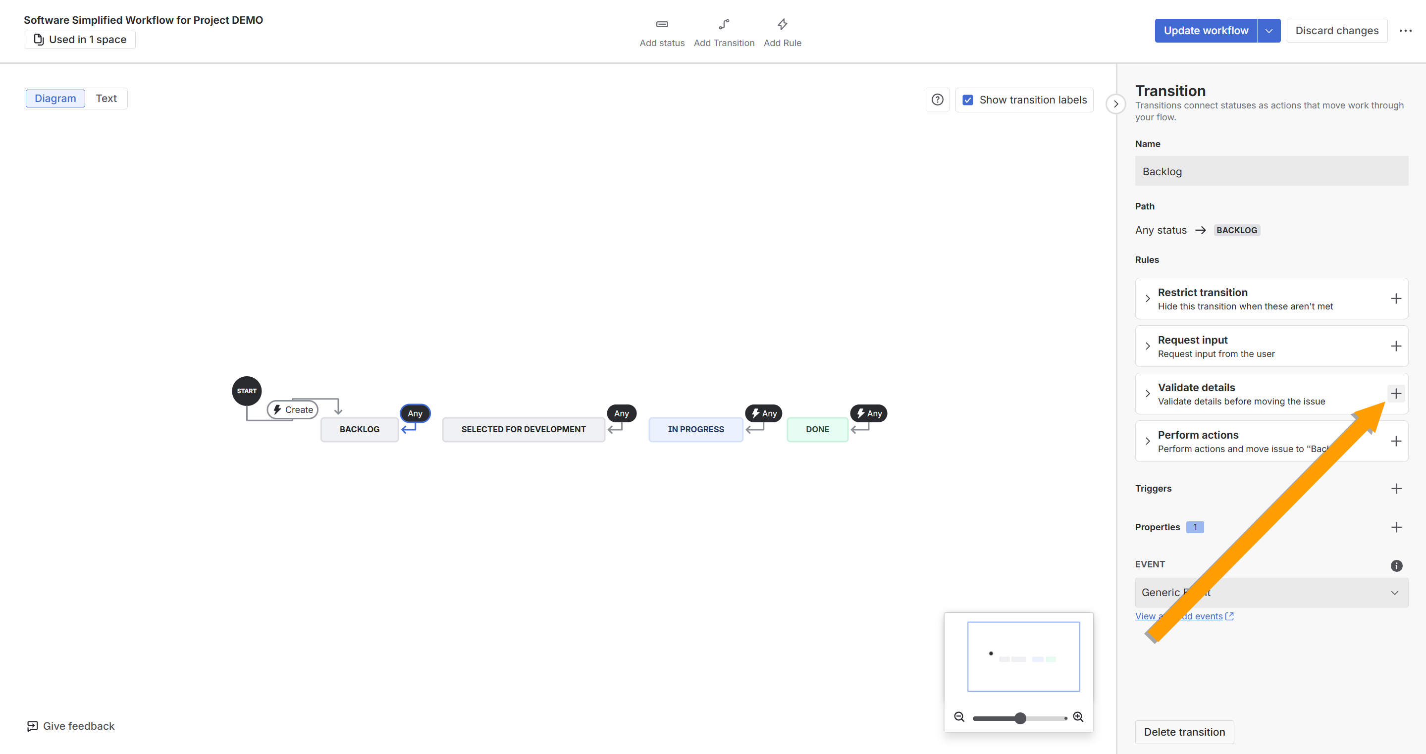The image size is (1426, 754).
Task: Select the SELECTED FOR DEVELOPMENT status node
Action: [x=523, y=429]
